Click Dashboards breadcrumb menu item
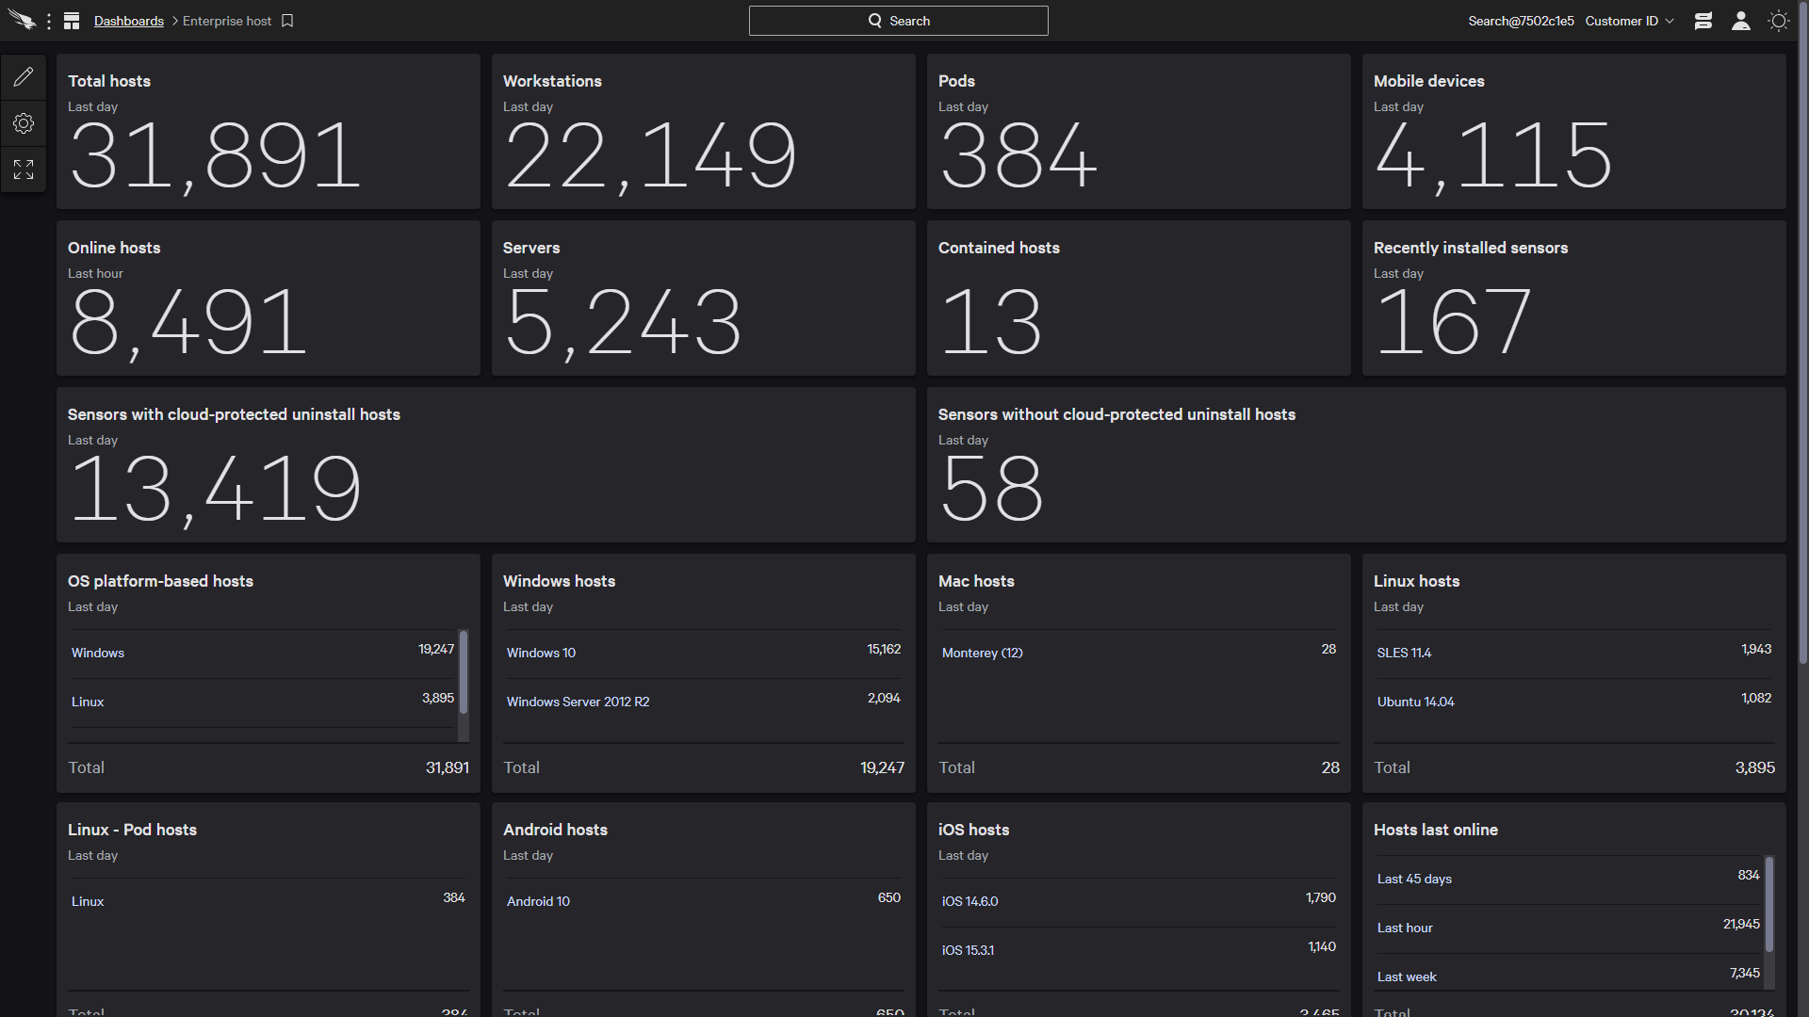1809x1017 pixels. click(128, 20)
